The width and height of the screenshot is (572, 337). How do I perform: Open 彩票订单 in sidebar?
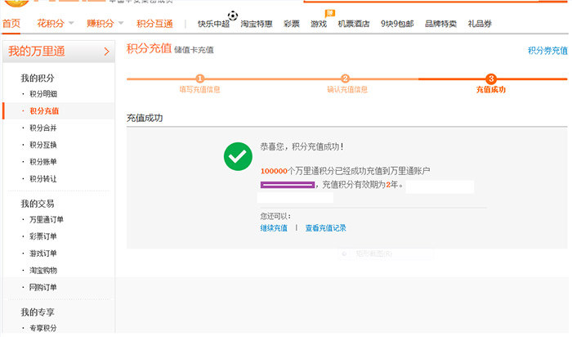click(x=43, y=236)
